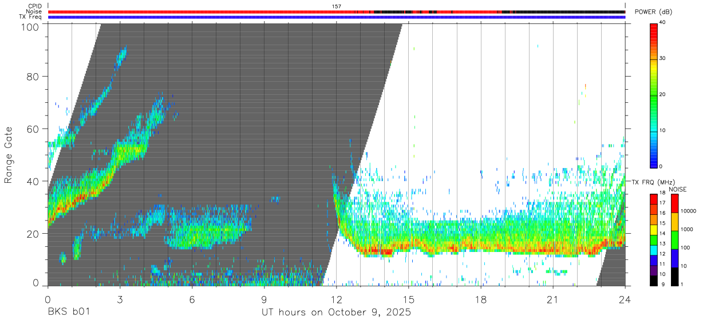Screen dimensions: 703x324
Task: Click the TX Freq label above the plot
Action: coord(30,17)
